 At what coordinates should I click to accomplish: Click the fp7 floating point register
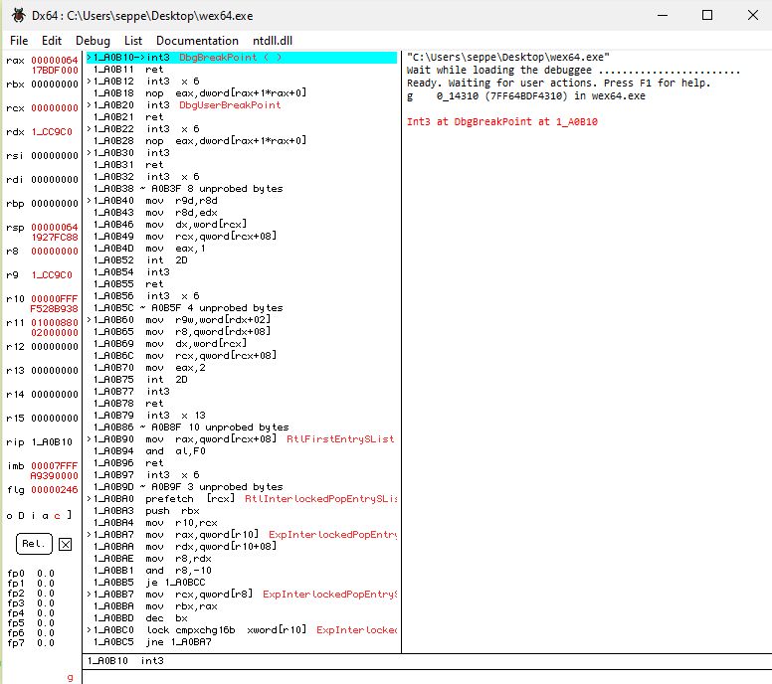click(31, 642)
